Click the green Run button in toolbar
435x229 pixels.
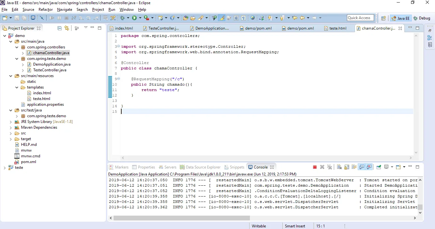[x=134, y=18]
